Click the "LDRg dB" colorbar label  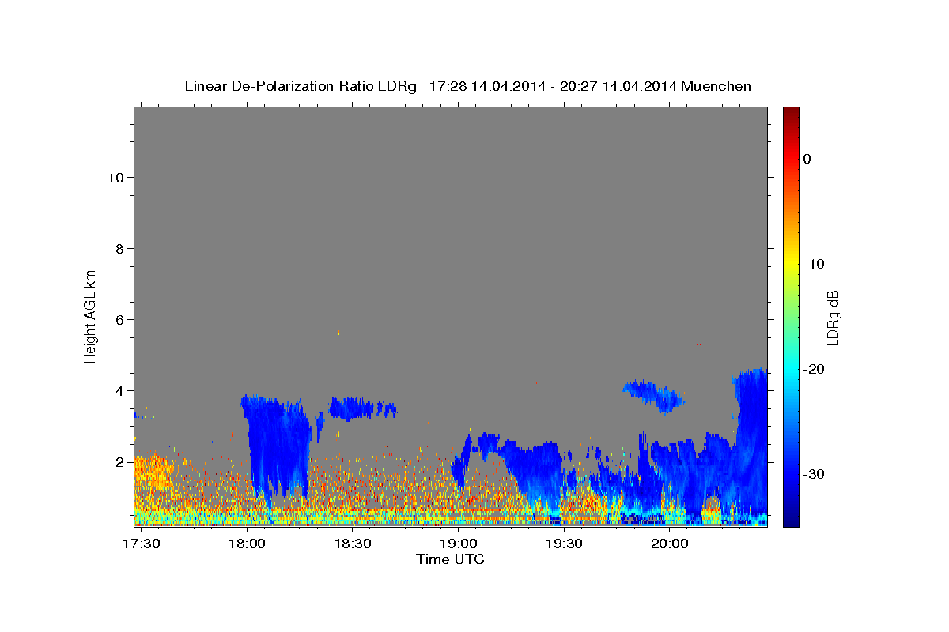click(833, 318)
